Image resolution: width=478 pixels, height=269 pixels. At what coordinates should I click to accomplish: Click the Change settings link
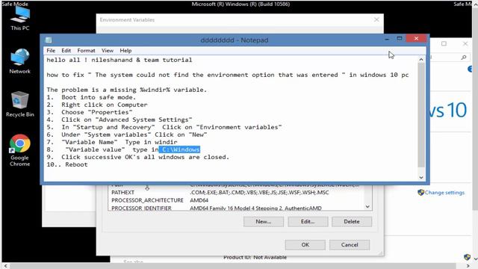click(x=444, y=193)
